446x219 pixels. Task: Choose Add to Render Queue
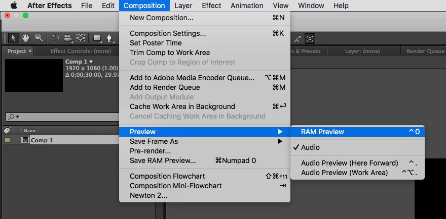click(205, 87)
